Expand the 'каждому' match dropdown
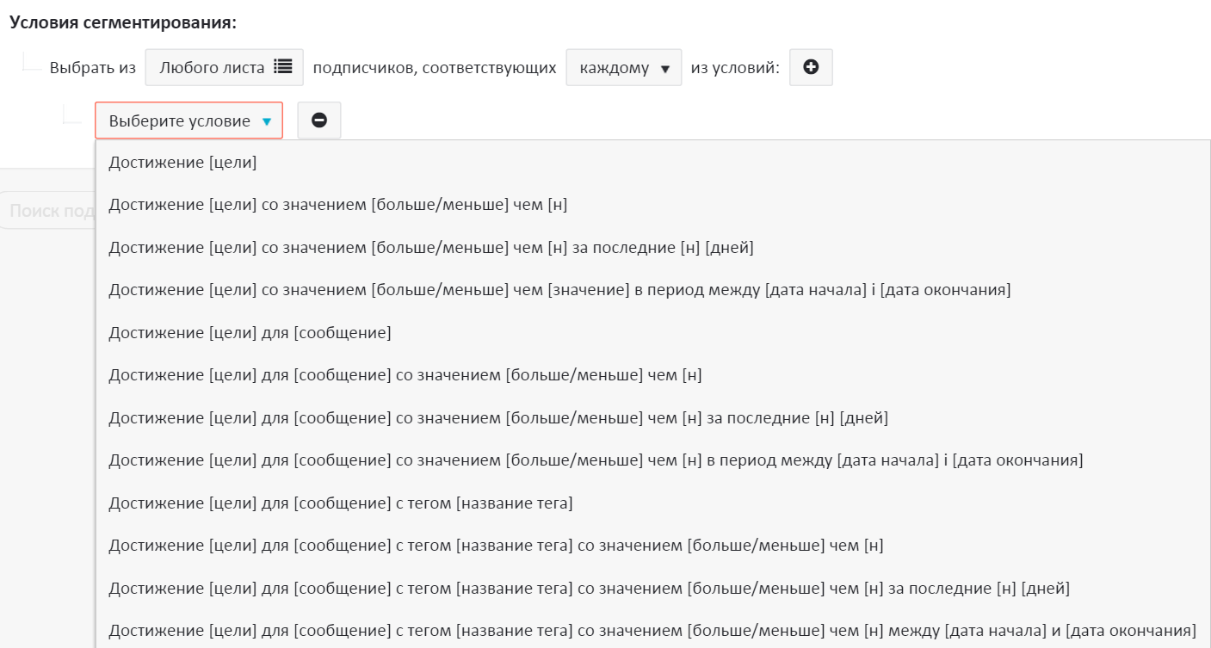 point(623,67)
